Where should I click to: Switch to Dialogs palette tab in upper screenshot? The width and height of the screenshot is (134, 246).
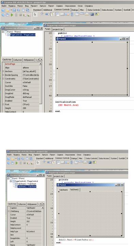pos(75,10)
